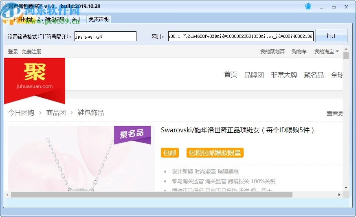Click the 免费注册 link
356x217 pixels.
pos(32,52)
